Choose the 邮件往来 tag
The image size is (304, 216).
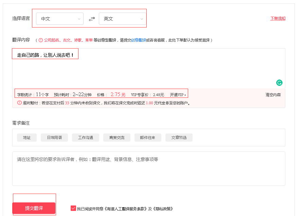pos(148,138)
